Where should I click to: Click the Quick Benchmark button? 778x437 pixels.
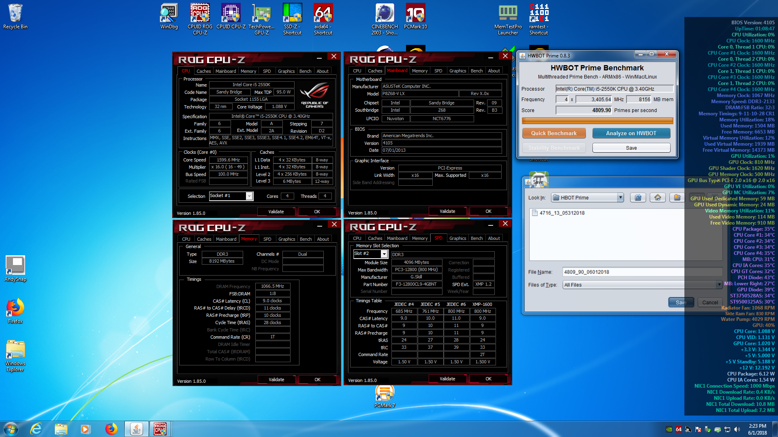coord(554,133)
